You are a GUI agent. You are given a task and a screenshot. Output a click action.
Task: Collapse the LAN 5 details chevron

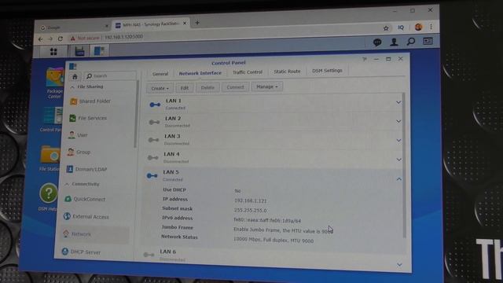(x=398, y=179)
